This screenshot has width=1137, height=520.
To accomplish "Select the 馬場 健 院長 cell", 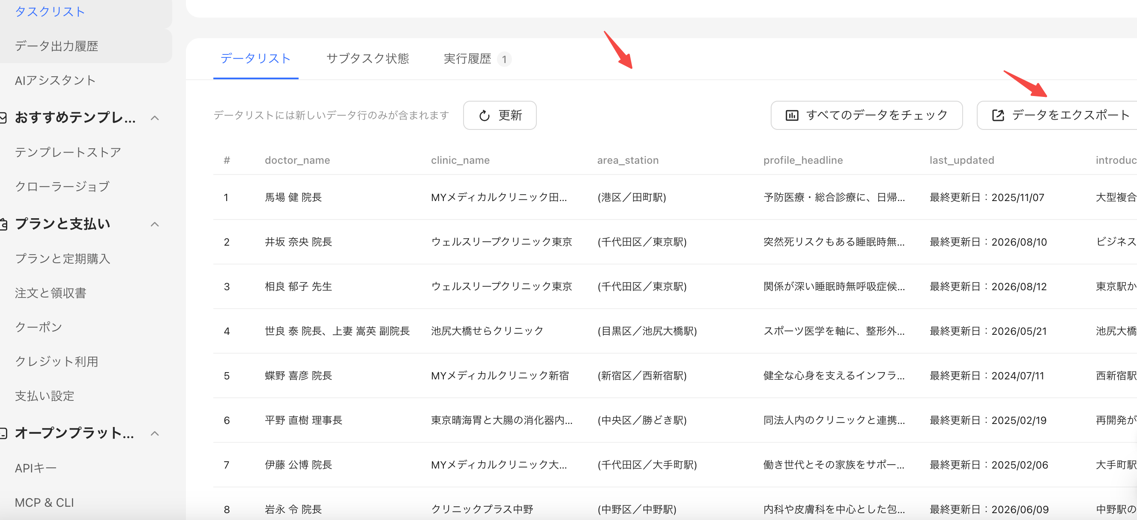I will (293, 197).
